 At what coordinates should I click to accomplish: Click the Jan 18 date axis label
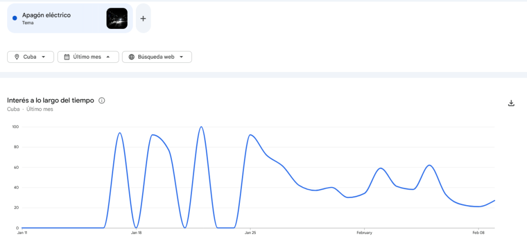[136, 233]
